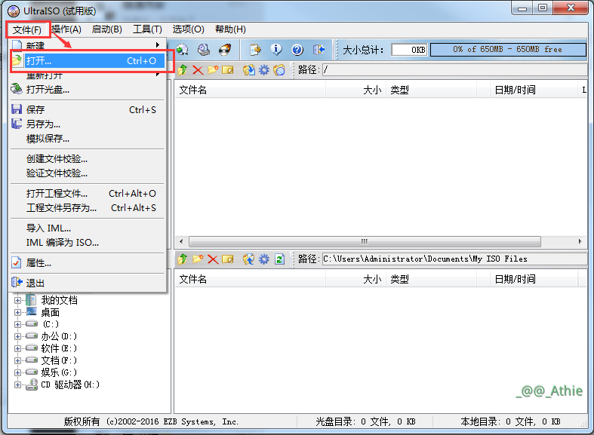Click the 大小总计 0KB field
594x435 pixels.
[409, 50]
